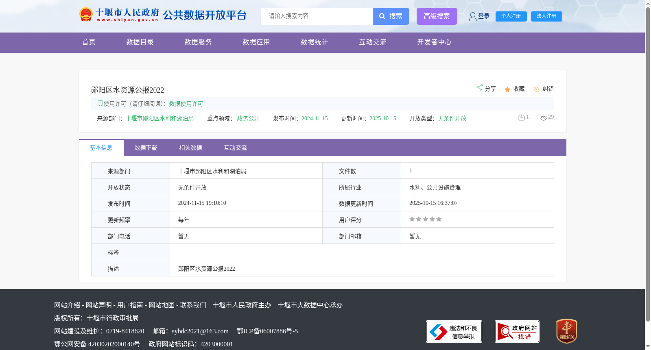Click the star favorite (收藏) icon

[507, 89]
